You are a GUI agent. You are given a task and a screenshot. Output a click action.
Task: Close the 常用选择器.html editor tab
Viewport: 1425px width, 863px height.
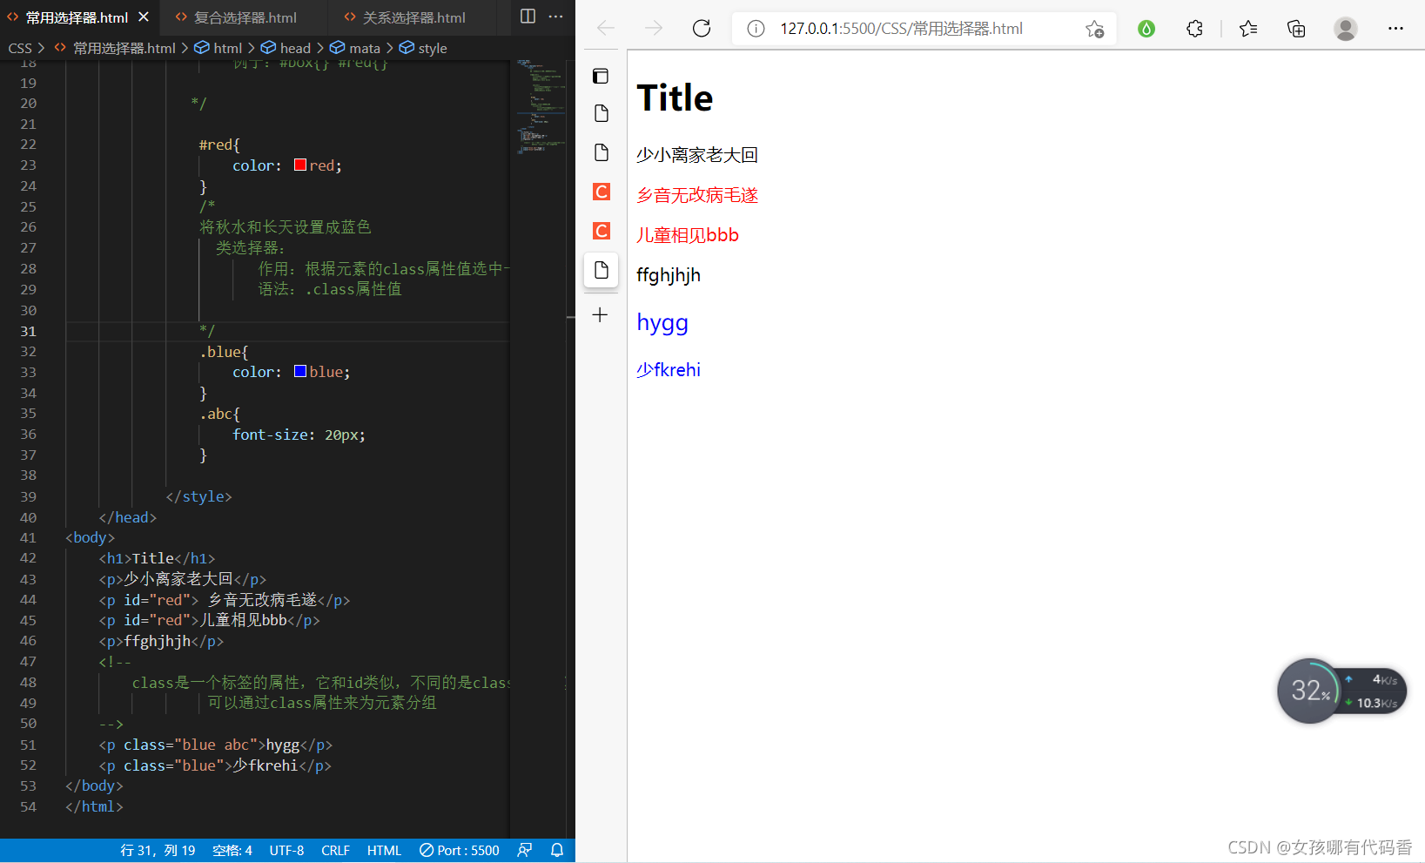click(x=144, y=17)
